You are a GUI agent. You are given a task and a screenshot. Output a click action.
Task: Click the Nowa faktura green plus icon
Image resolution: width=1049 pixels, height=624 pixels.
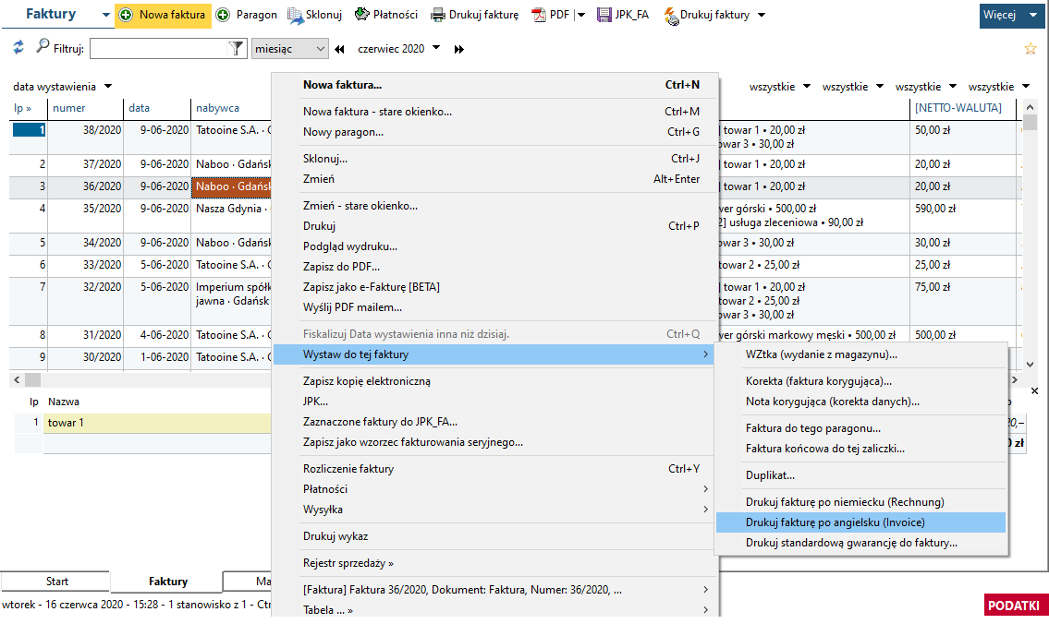[x=126, y=15]
